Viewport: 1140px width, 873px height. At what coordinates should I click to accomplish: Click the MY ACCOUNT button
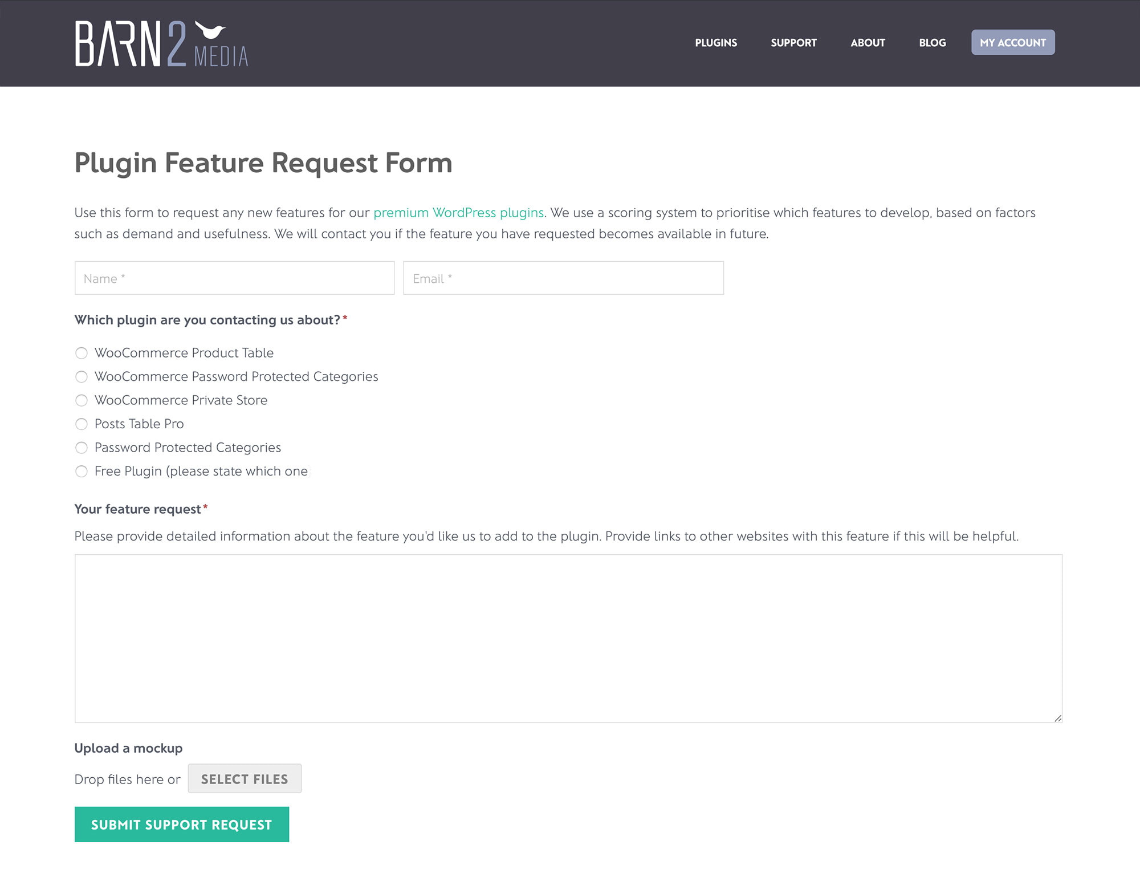(1012, 42)
